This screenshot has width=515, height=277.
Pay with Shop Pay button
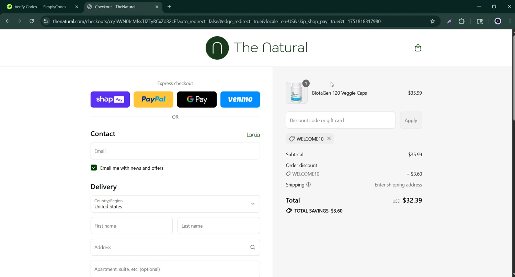[x=110, y=99]
